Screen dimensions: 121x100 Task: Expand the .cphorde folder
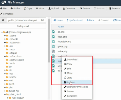(x=5, y=39)
